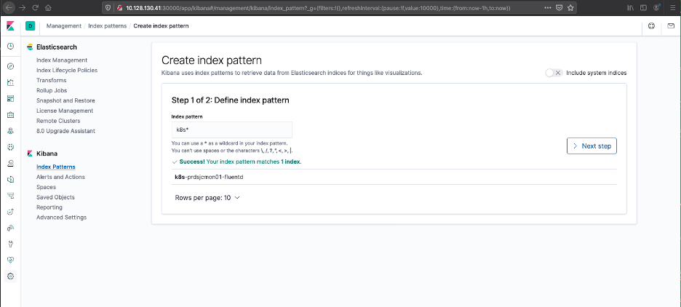681x307 pixels.
Task: Toggle Include system indices switch
Action: 554,73
